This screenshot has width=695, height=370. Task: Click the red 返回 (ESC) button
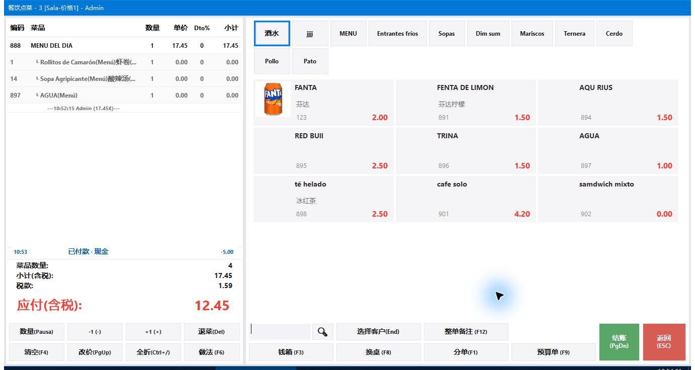[x=664, y=342]
